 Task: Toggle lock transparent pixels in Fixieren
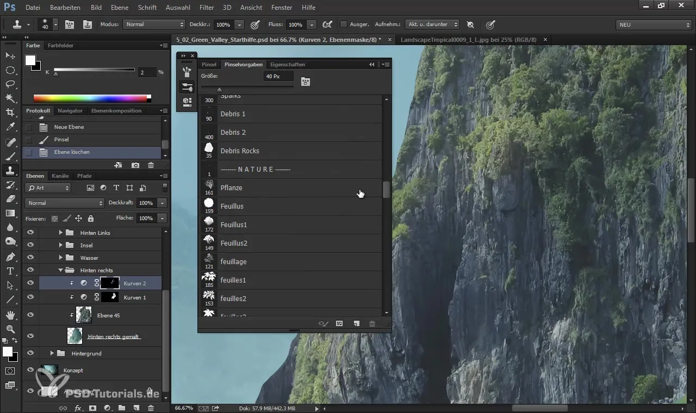[54, 218]
